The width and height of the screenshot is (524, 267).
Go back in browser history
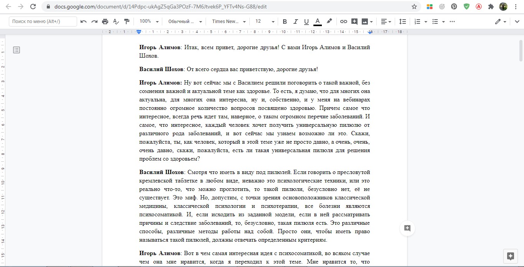pyautogui.click(x=8, y=7)
